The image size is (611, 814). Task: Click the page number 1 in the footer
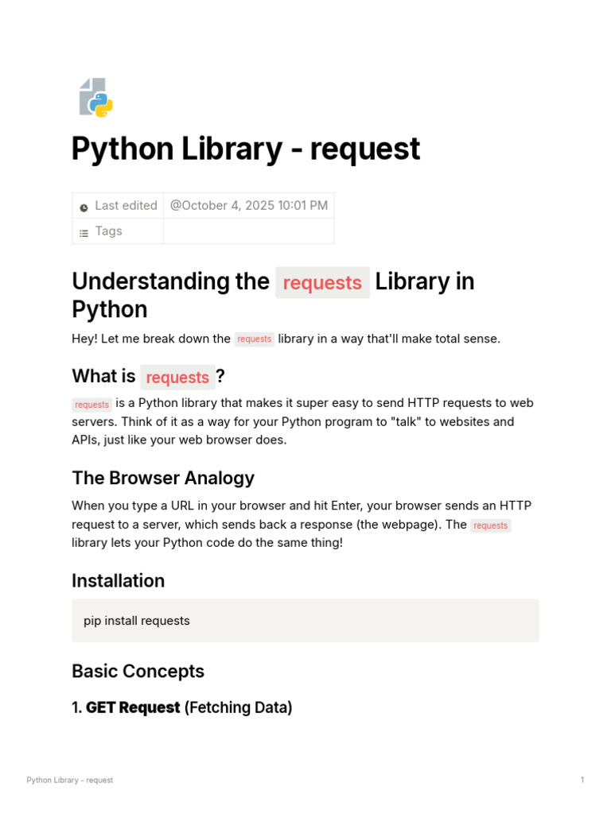582,781
